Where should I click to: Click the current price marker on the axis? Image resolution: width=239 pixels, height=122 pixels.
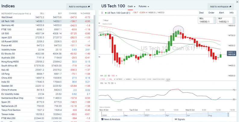[x=231, y=53]
